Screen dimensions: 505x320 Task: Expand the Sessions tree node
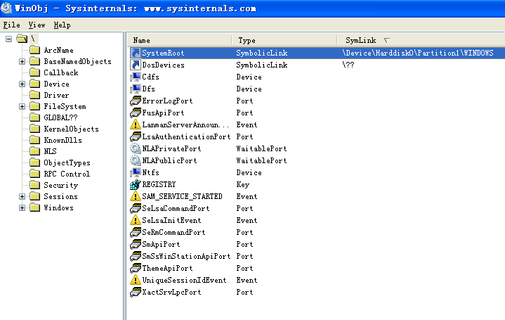point(22,196)
